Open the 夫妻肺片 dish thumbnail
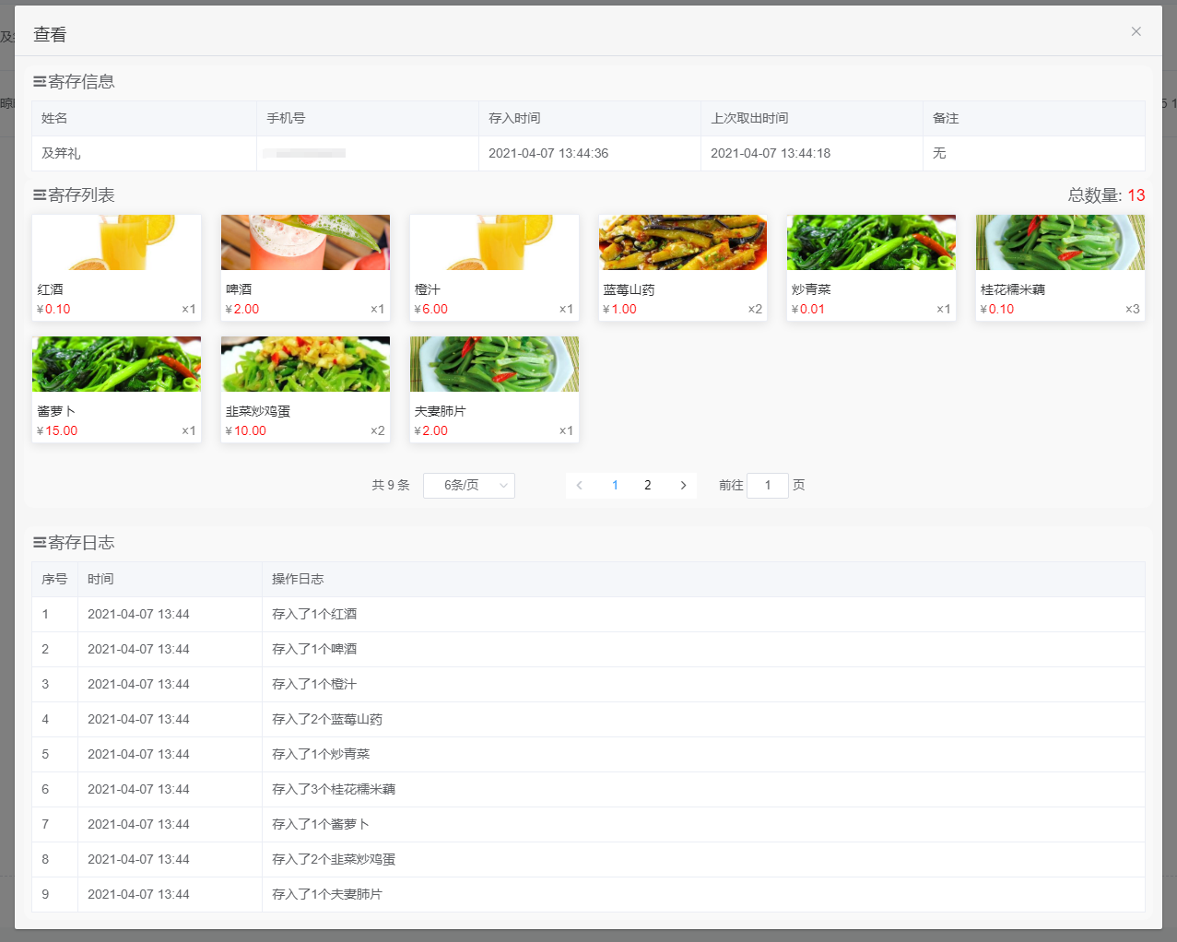 point(494,364)
